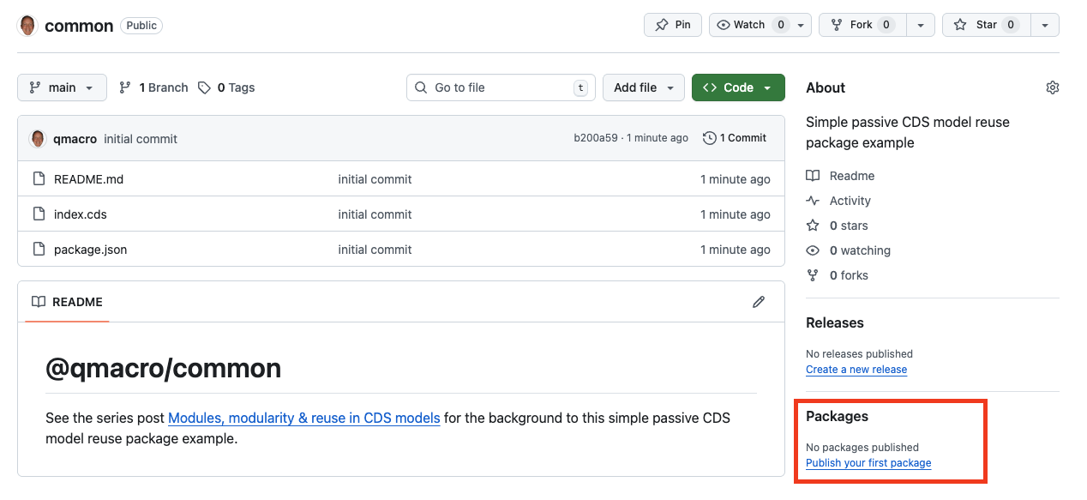Pin this repository
The width and height of the screenshot is (1087, 500).
pos(672,24)
